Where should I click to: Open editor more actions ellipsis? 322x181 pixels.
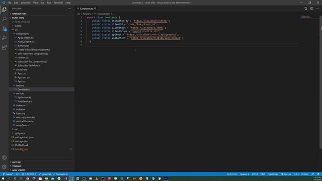(x=317, y=9)
